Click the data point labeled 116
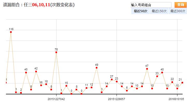The width and height of the screenshot is (187, 105). [x=11, y=32]
